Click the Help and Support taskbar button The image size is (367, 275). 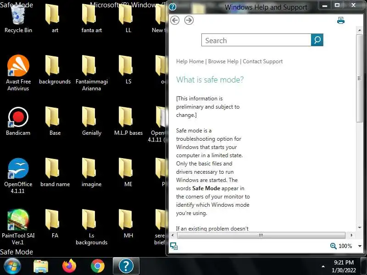coord(126,266)
